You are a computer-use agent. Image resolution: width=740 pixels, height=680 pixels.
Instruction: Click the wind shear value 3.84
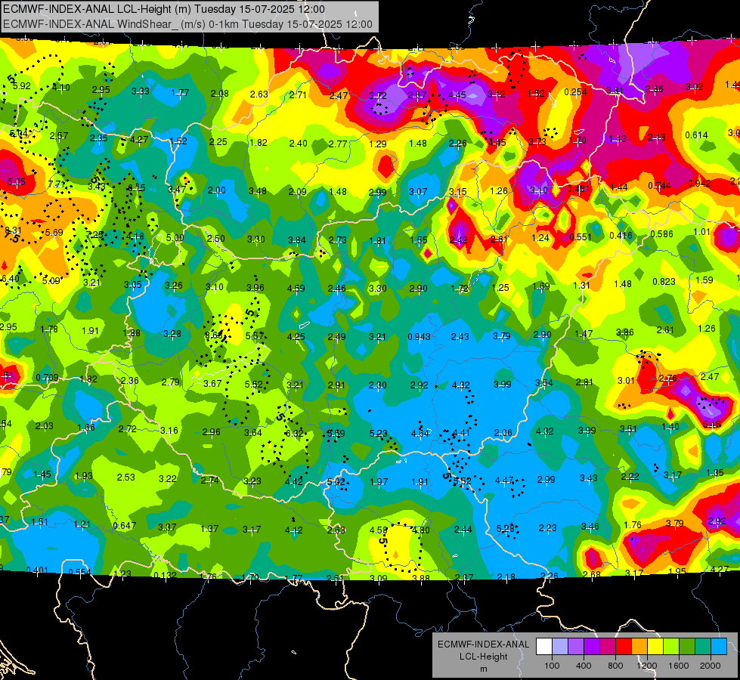(x=297, y=240)
